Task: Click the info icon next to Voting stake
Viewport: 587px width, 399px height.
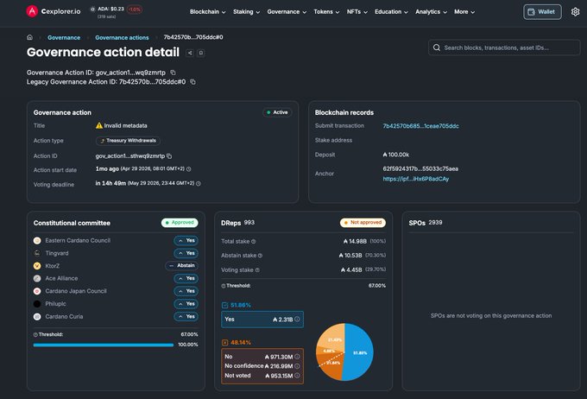Action: [257, 270]
